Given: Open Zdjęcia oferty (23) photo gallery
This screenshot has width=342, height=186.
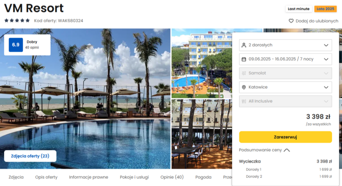Looking at the screenshot, I should (x=30, y=156).
